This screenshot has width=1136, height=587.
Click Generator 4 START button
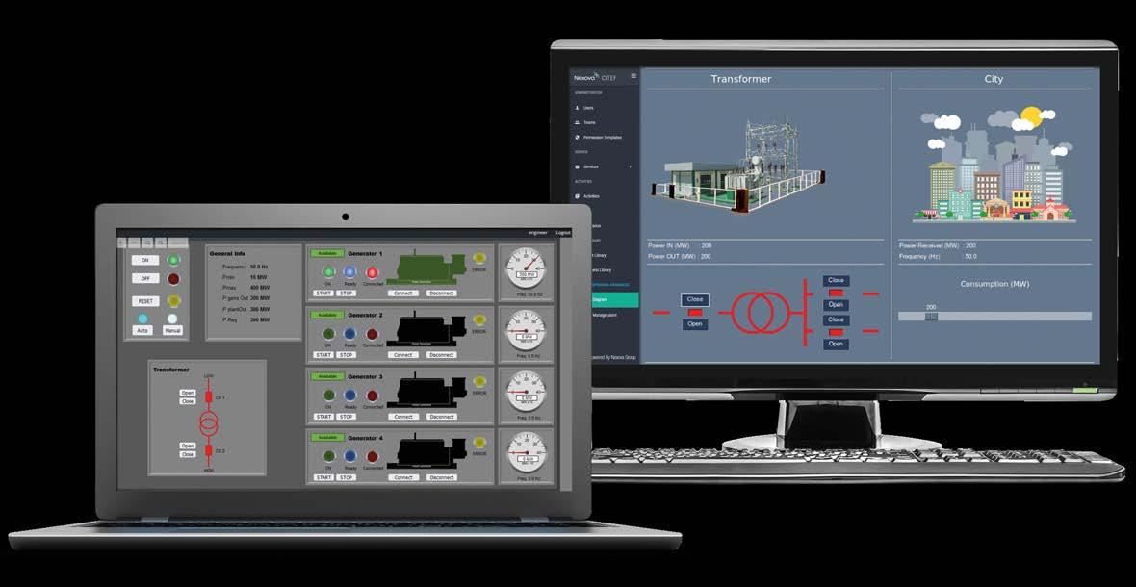point(323,477)
